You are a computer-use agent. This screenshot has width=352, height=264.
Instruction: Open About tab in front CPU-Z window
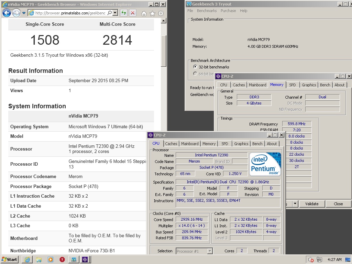tap(272, 144)
